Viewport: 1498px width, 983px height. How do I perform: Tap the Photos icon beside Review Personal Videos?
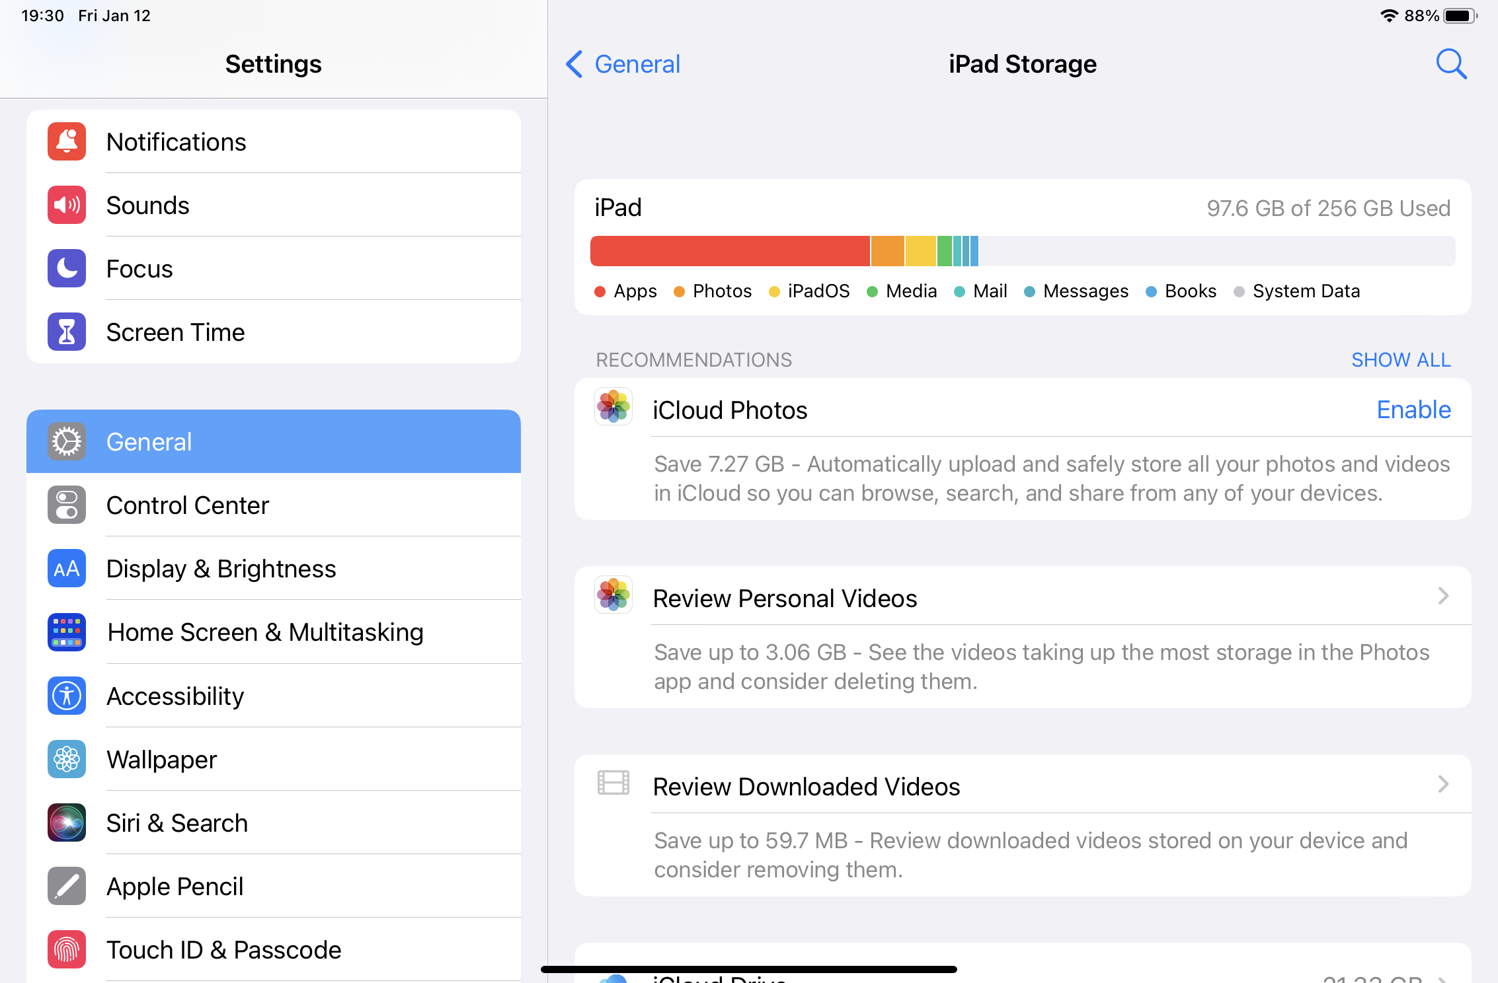coord(613,595)
